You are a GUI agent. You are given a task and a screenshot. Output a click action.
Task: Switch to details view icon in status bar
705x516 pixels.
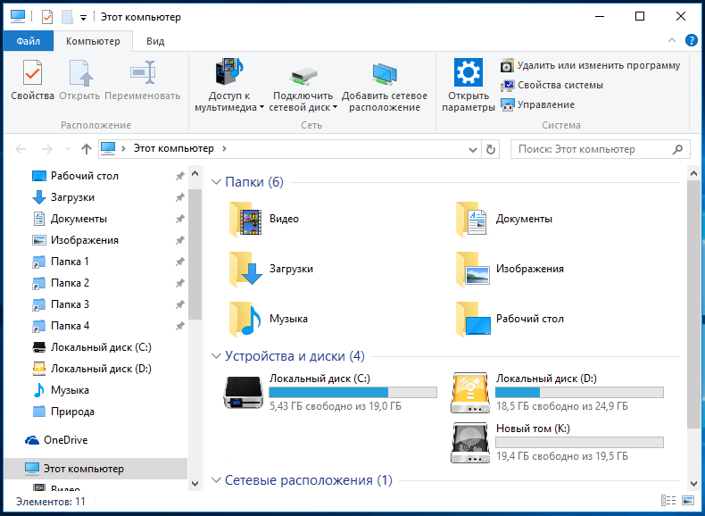pos(668,500)
